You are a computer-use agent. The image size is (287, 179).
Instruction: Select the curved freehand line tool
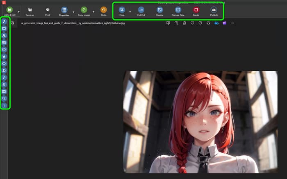[4, 78]
